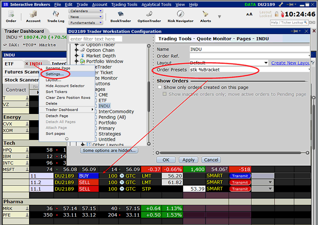Expand Portfolio Window tree node
Image resolution: width=318 pixels, height=225 pixels.
point(76,61)
